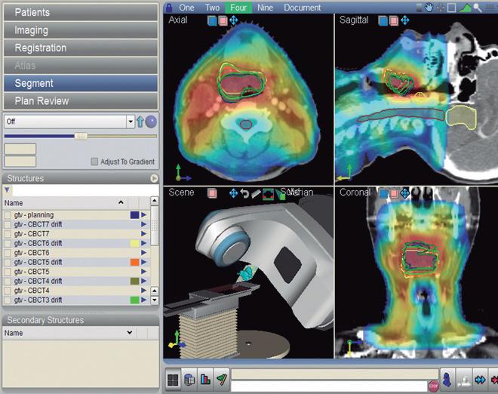The height and width of the screenshot is (394, 498).
Task: Click the pink square icon in Sagittal view
Action: (x=393, y=20)
